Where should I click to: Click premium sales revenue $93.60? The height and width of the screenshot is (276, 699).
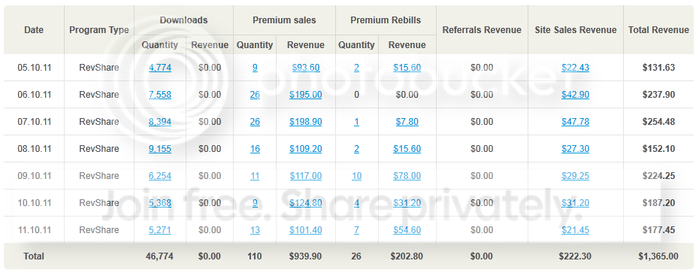coord(306,68)
